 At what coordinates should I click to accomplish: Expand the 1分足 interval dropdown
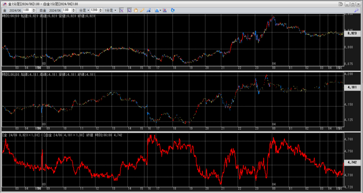click(x=110, y=10)
